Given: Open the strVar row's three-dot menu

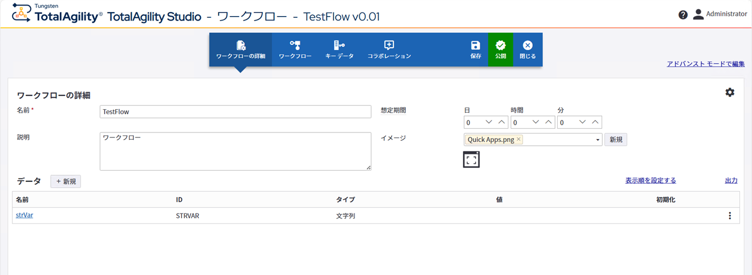Looking at the screenshot, I should pos(730,216).
